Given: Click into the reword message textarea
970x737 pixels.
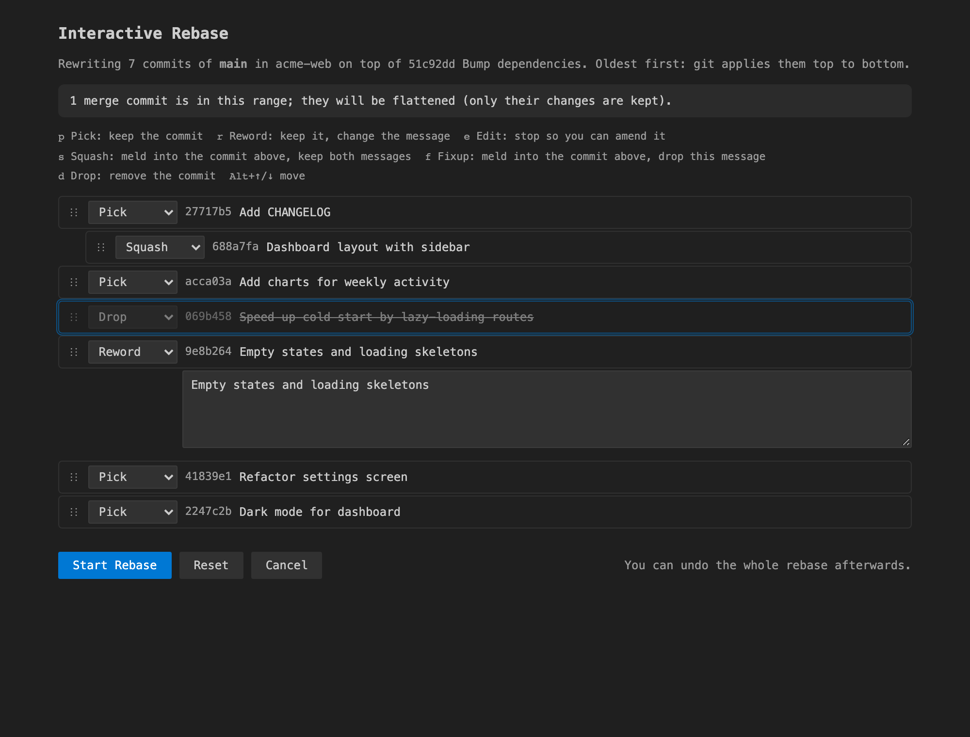Looking at the screenshot, I should click(547, 409).
